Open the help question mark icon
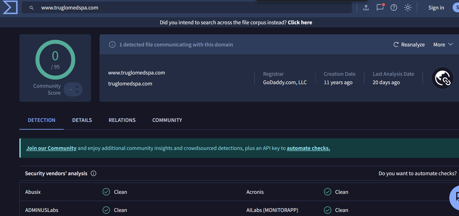 click(x=394, y=8)
